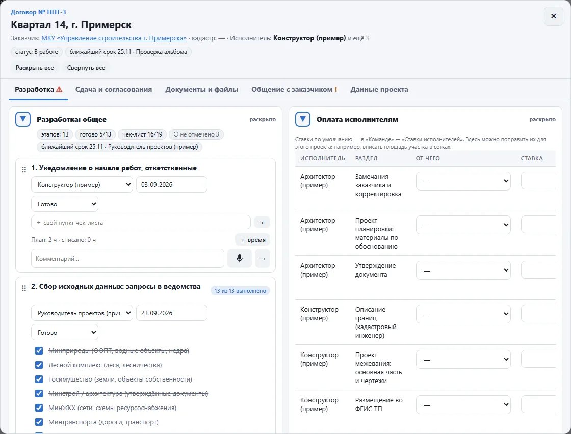Close the contract dialog with X
Viewport: 571px width, 434px height.
coord(553,16)
